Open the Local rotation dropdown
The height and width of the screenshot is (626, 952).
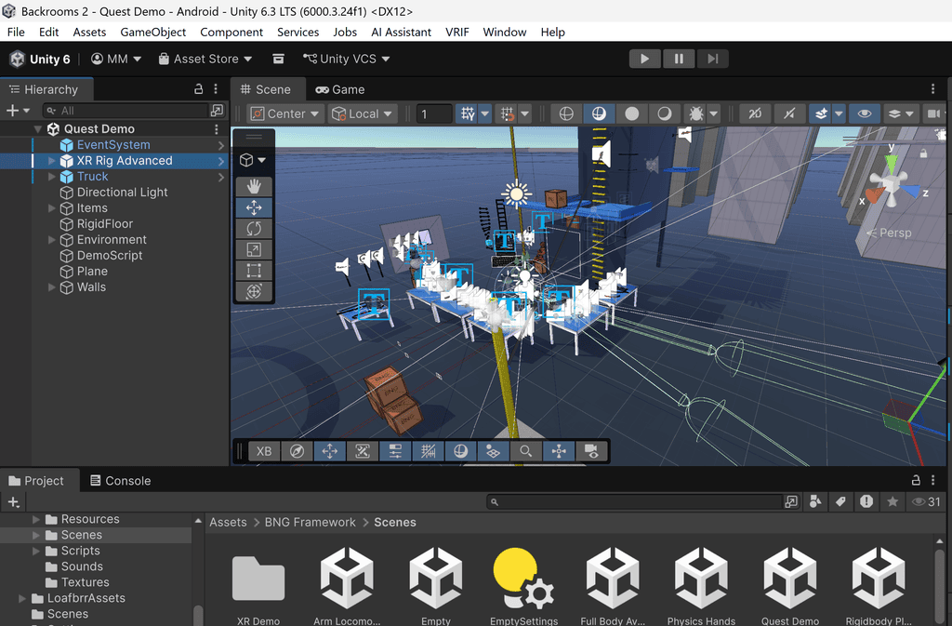click(363, 113)
